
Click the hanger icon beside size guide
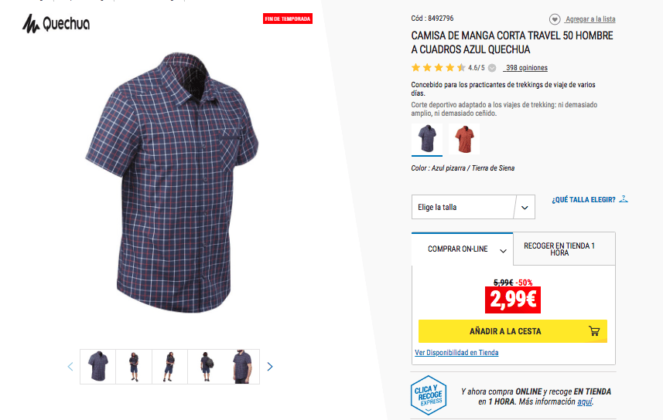tap(624, 199)
